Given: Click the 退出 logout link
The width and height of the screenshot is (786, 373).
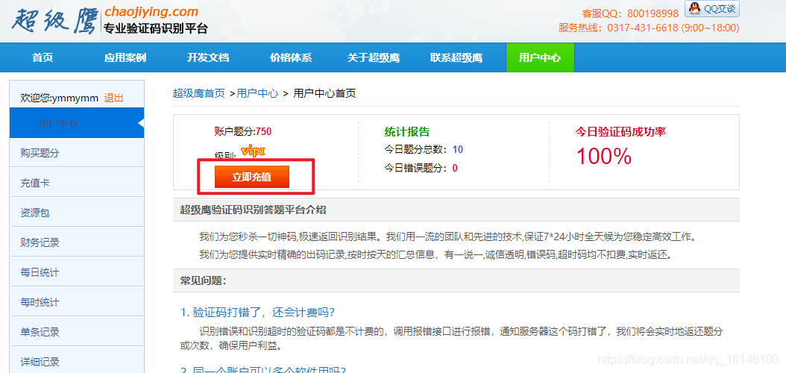Looking at the screenshot, I should tap(113, 98).
